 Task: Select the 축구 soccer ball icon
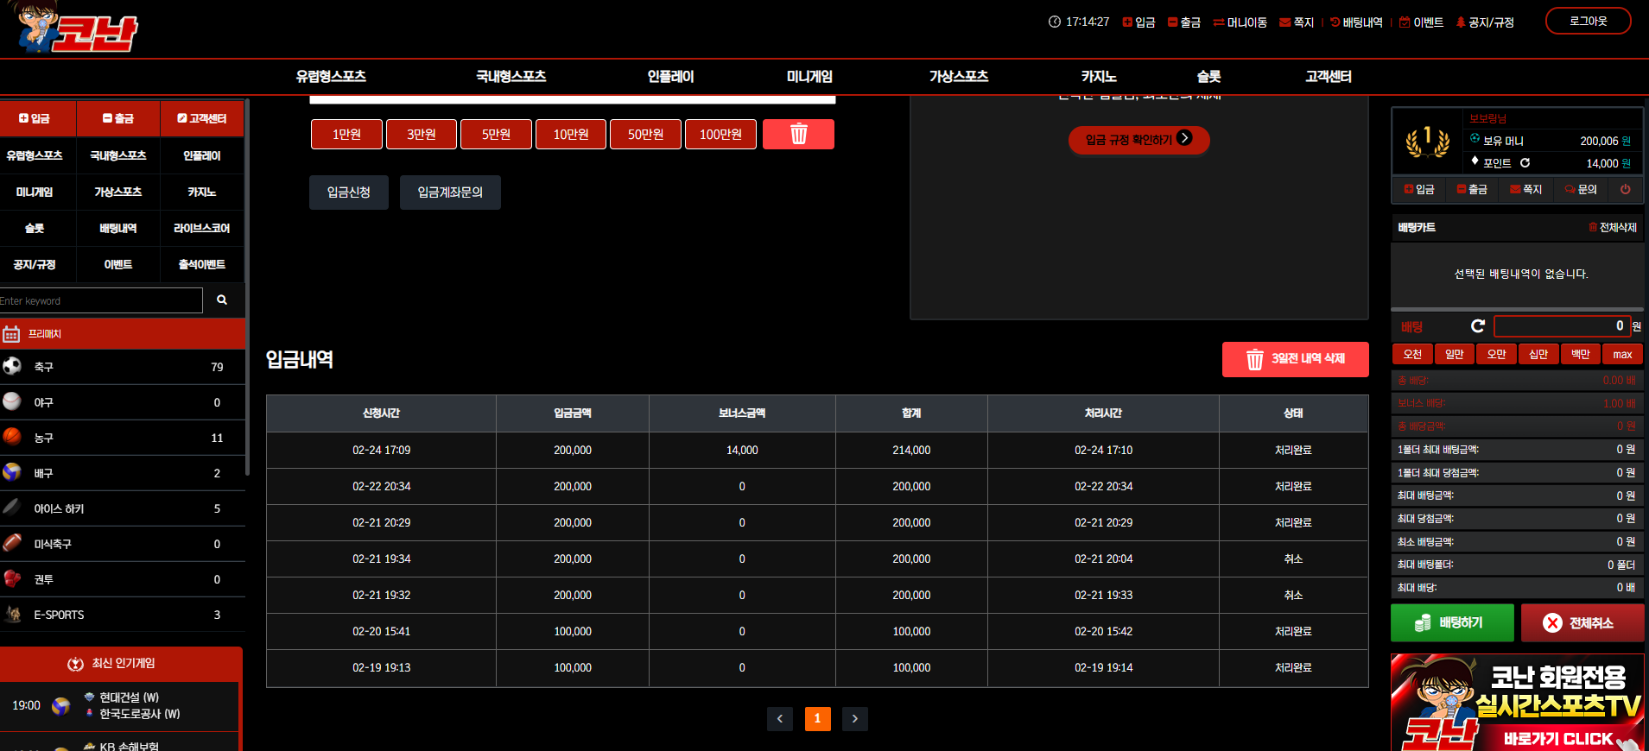pyautogui.click(x=12, y=366)
